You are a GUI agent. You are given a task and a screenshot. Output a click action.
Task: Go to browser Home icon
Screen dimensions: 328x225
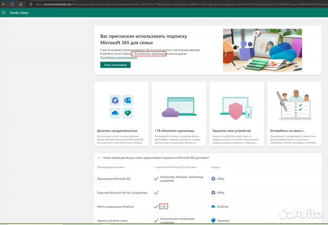click(20, 4)
